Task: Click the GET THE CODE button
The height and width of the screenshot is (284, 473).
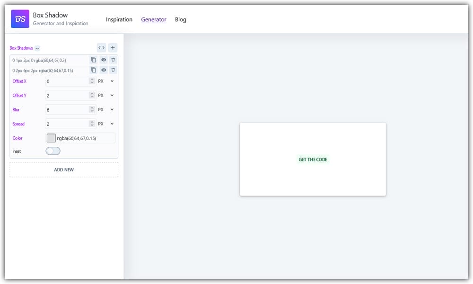Action: coord(313,160)
